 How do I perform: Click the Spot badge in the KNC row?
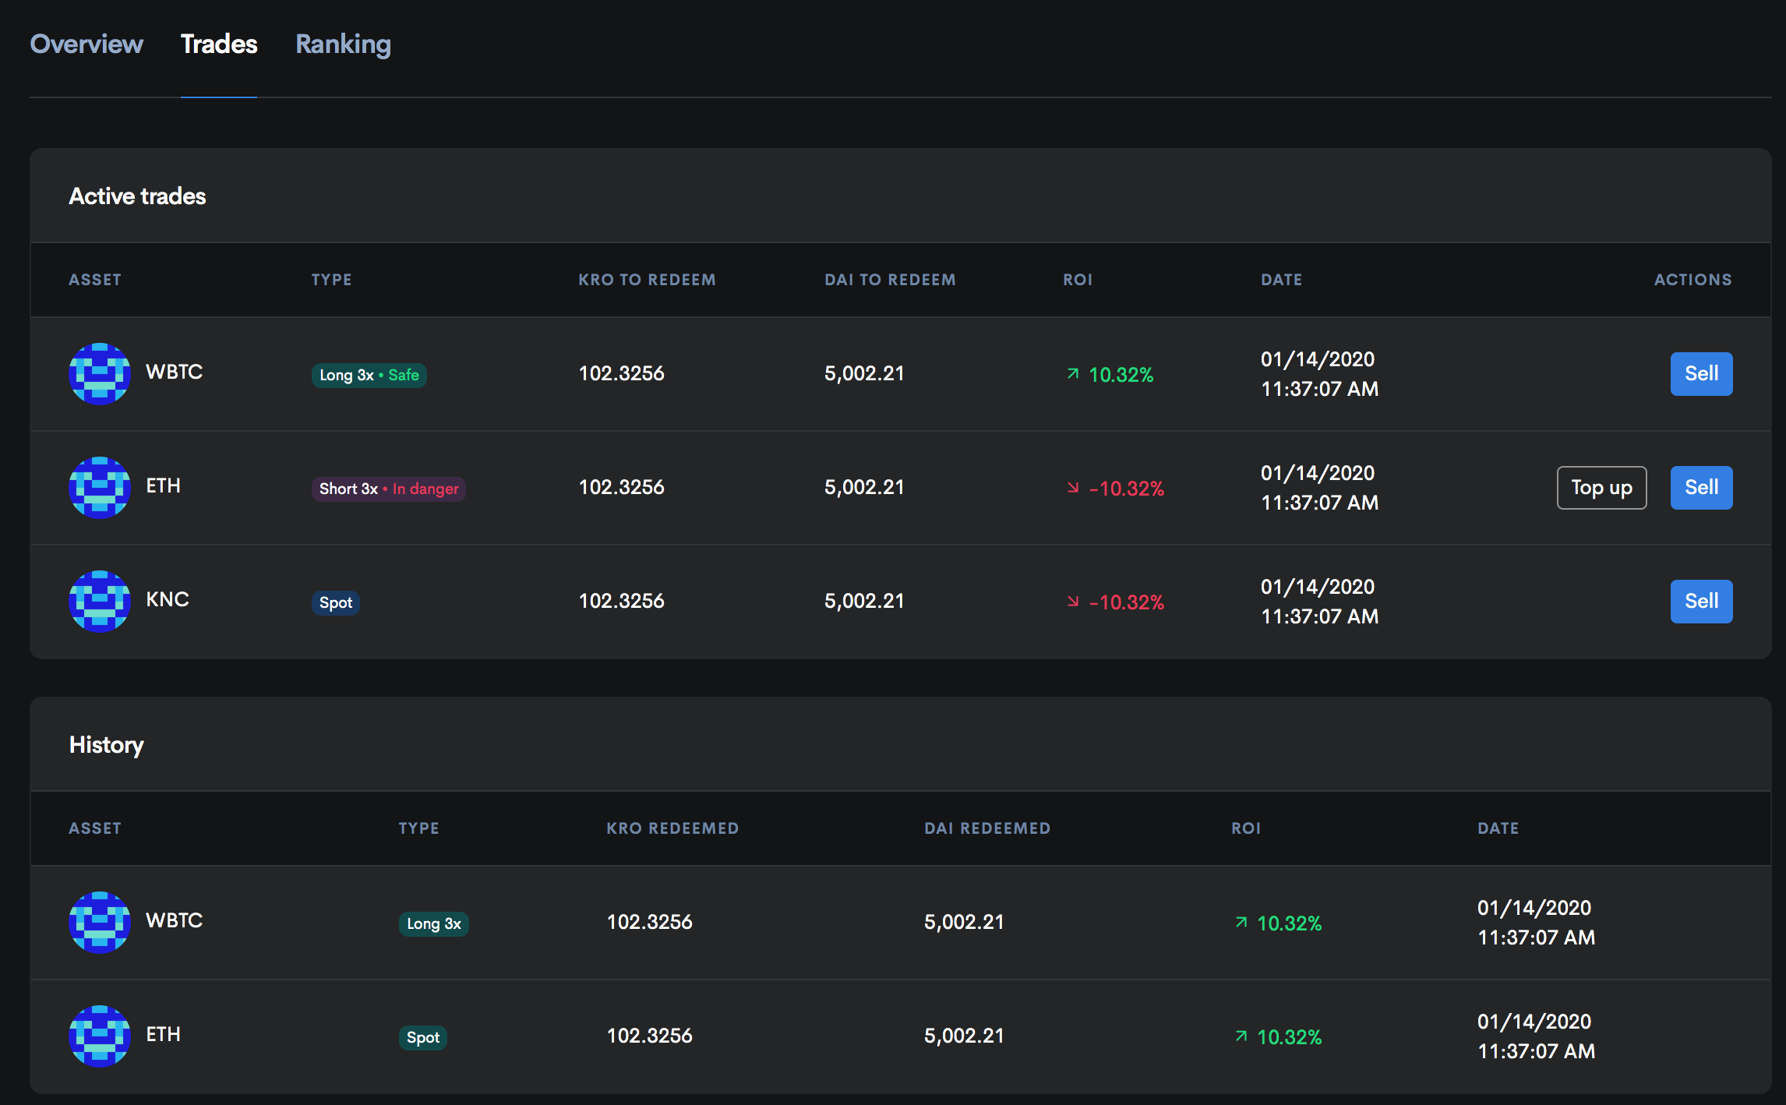coord(336,602)
